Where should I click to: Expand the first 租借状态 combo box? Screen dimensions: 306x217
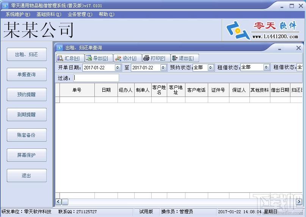266,67
